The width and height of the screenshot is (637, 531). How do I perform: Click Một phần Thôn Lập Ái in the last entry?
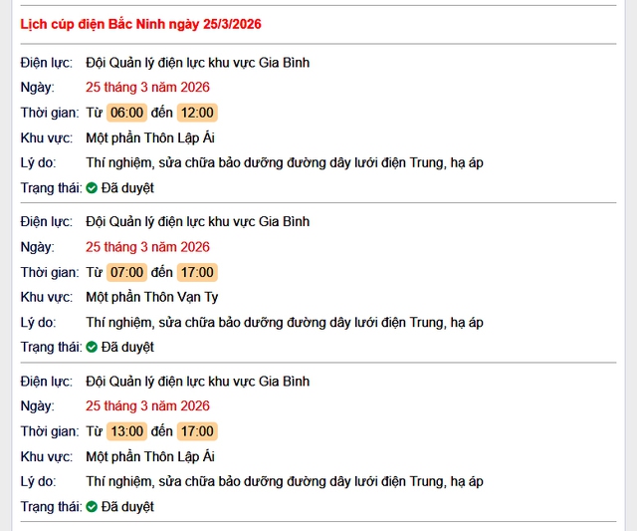point(150,456)
